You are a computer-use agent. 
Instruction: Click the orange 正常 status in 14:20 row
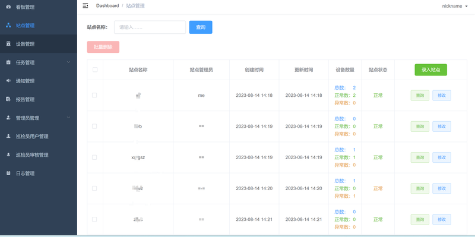[378, 188]
